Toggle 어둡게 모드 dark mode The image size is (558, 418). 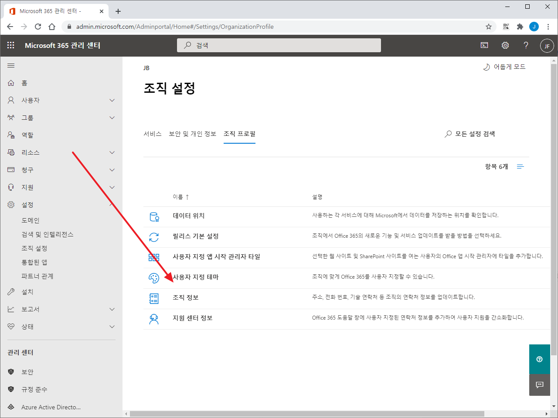[x=504, y=67]
